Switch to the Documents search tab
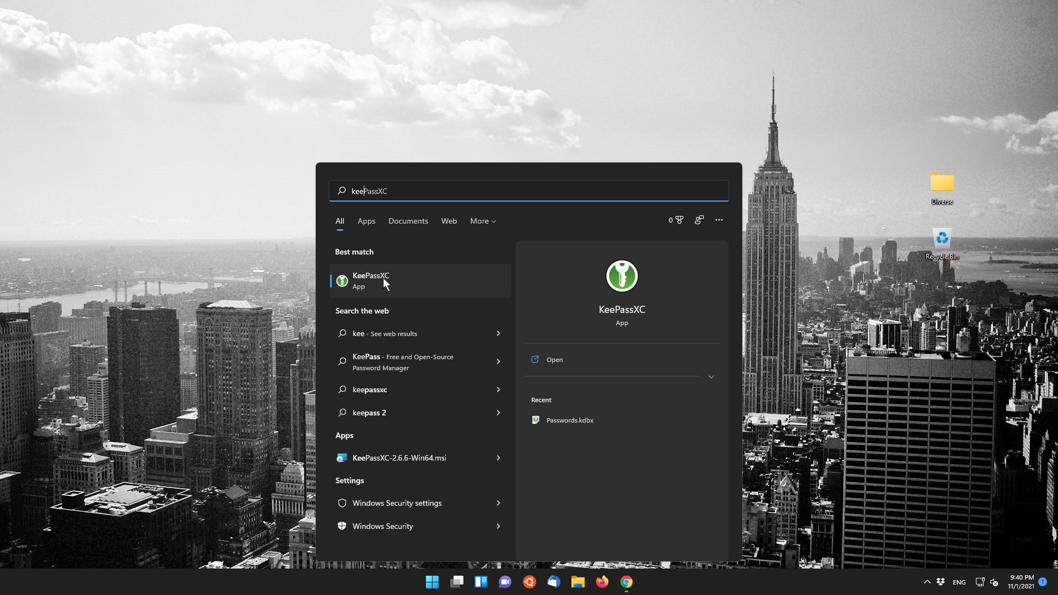1058x595 pixels. (408, 221)
